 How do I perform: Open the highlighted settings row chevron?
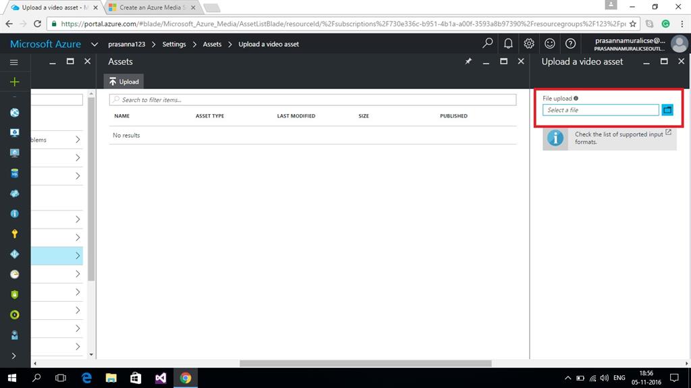point(78,256)
